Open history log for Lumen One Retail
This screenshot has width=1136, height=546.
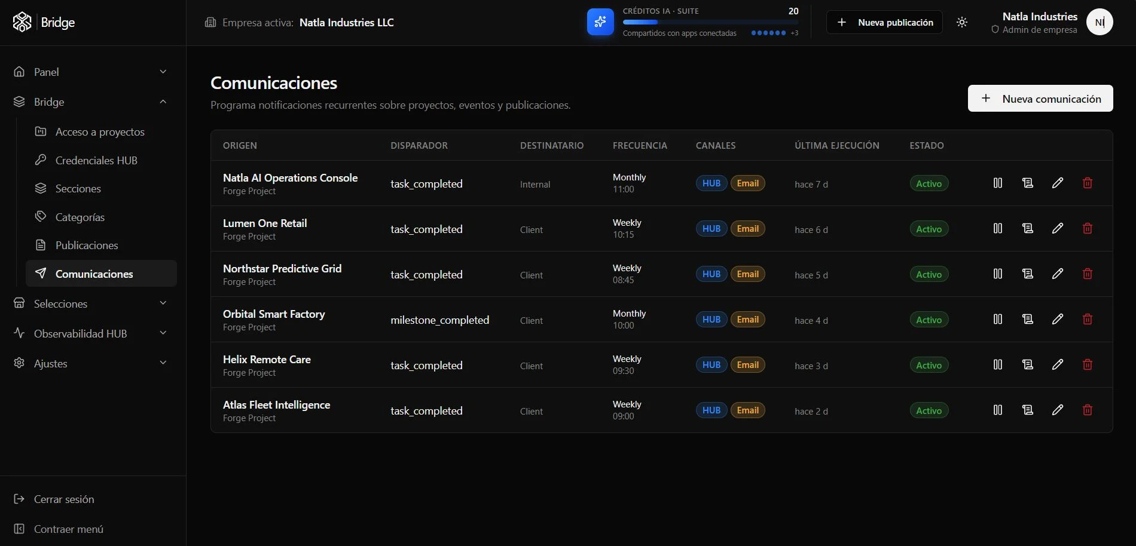1028,228
